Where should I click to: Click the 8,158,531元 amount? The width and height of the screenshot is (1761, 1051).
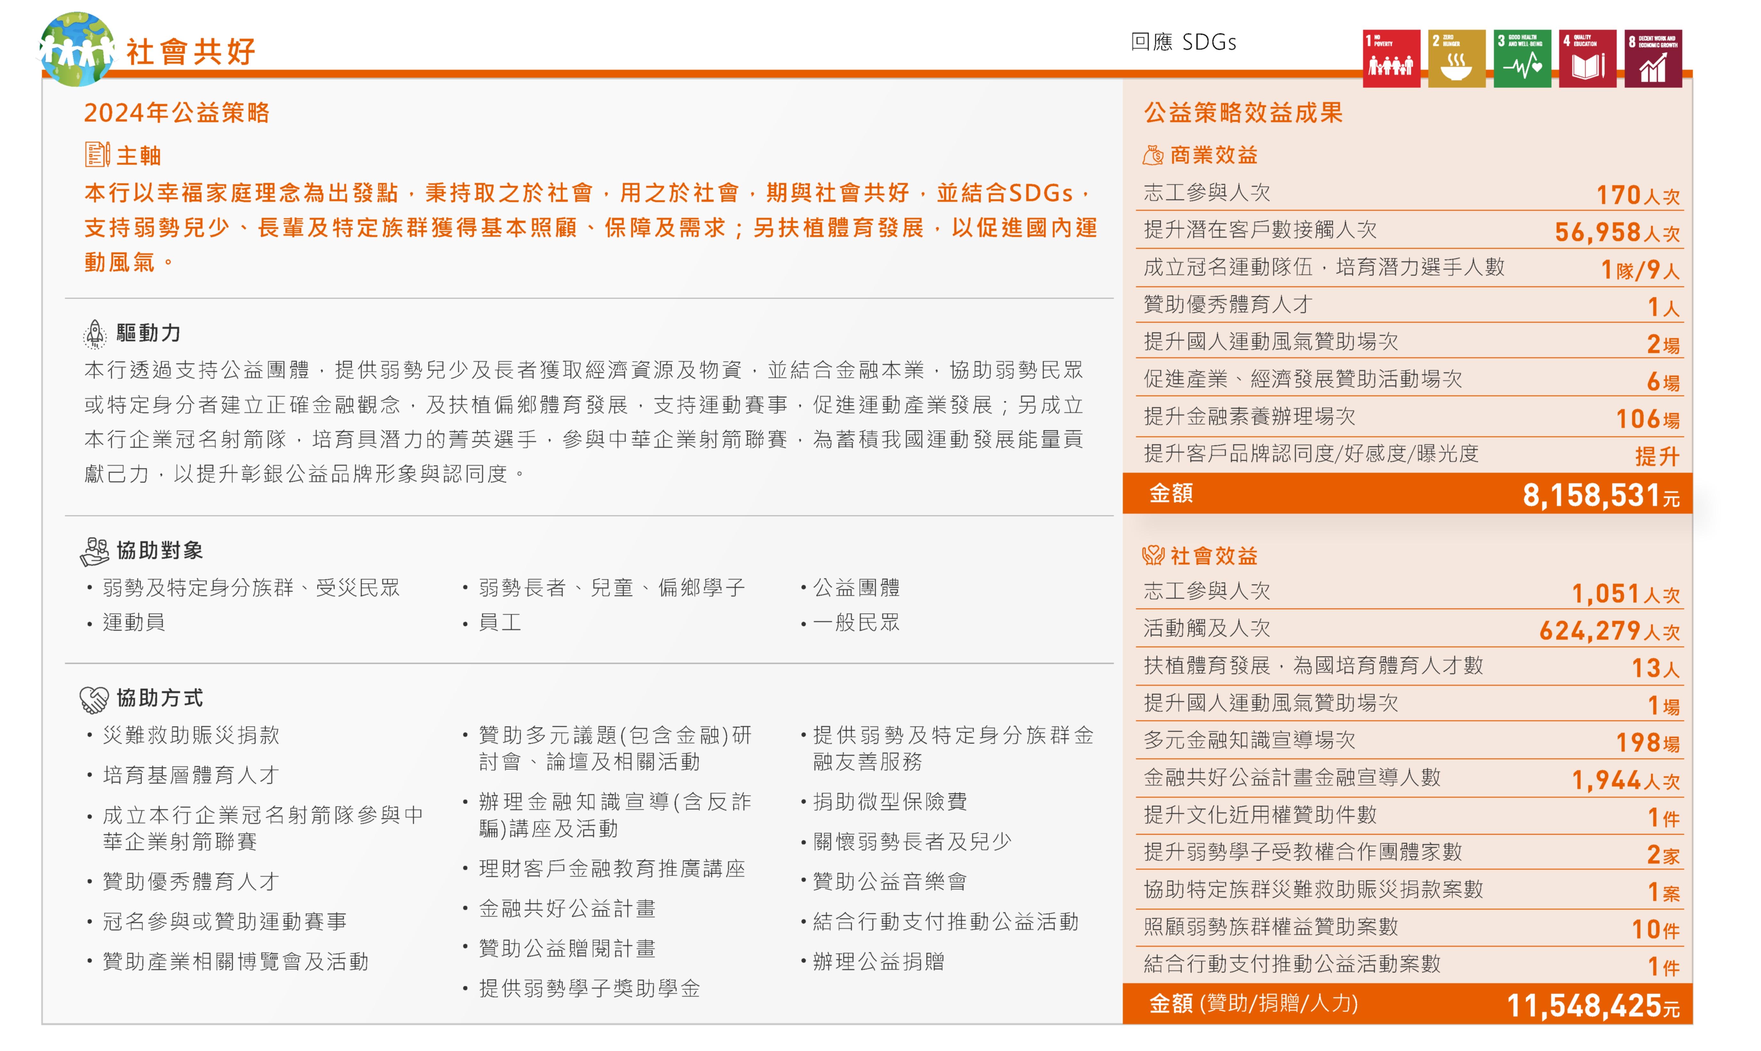click(1602, 494)
